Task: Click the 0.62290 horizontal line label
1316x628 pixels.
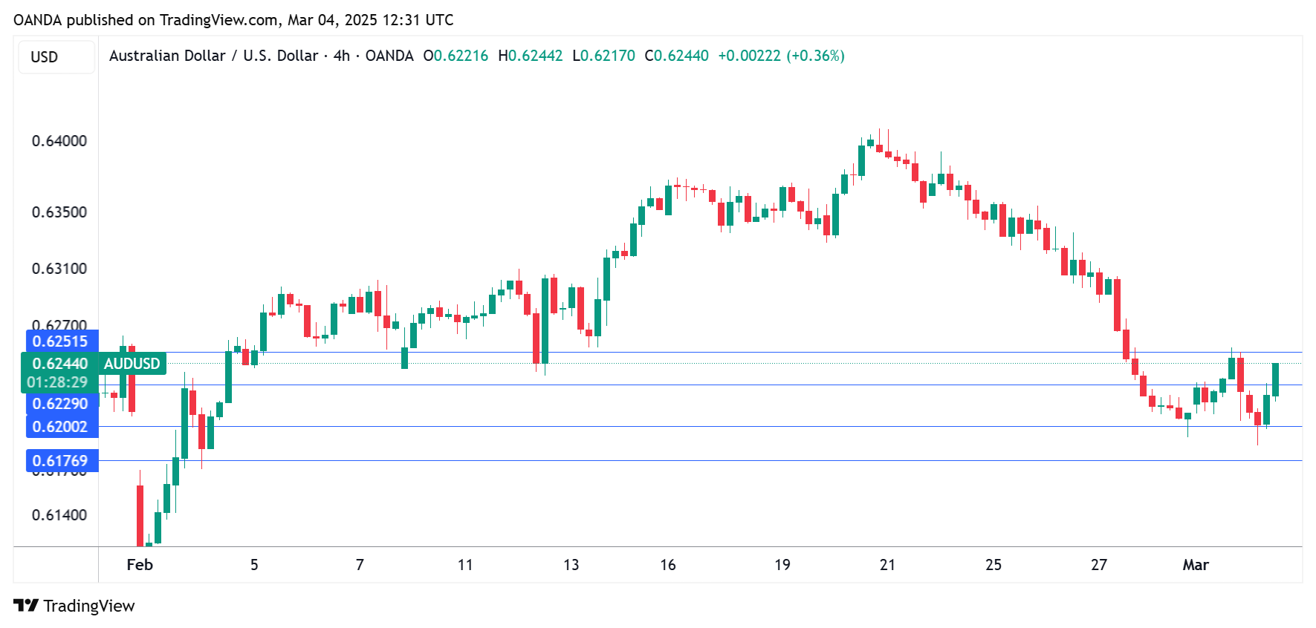Action: (x=61, y=404)
